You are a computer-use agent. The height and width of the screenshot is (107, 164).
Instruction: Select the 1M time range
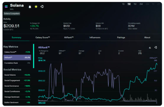[135, 4]
